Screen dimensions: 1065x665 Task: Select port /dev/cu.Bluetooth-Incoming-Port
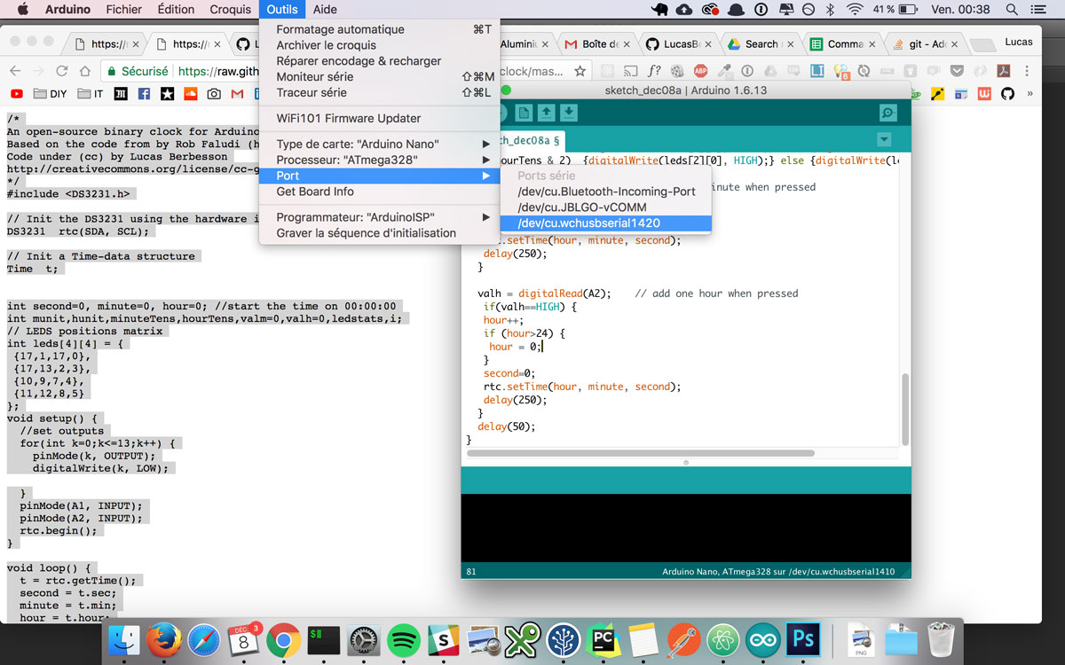pos(606,192)
